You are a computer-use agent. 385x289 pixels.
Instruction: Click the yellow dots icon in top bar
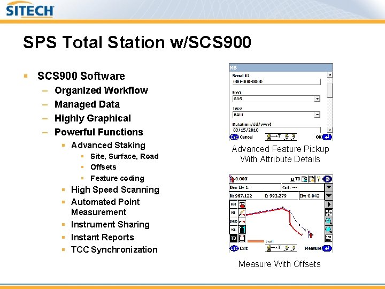point(319,179)
